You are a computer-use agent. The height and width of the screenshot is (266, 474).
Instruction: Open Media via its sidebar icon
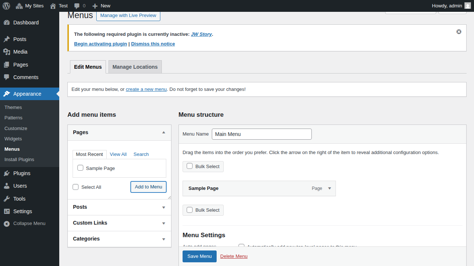(x=7, y=52)
